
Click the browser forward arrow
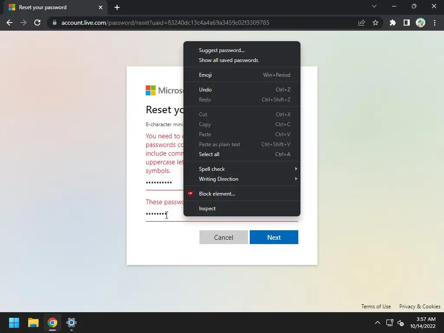[x=23, y=23]
